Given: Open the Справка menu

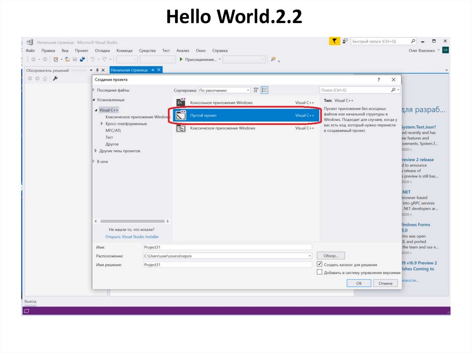Looking at the screenshot, I should pos(220,51).
